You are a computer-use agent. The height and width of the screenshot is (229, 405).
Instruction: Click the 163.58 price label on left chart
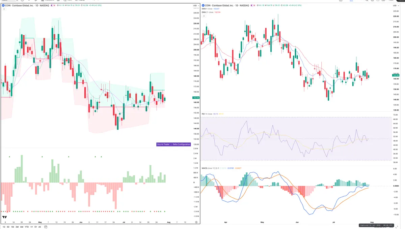tap(196, 98)
